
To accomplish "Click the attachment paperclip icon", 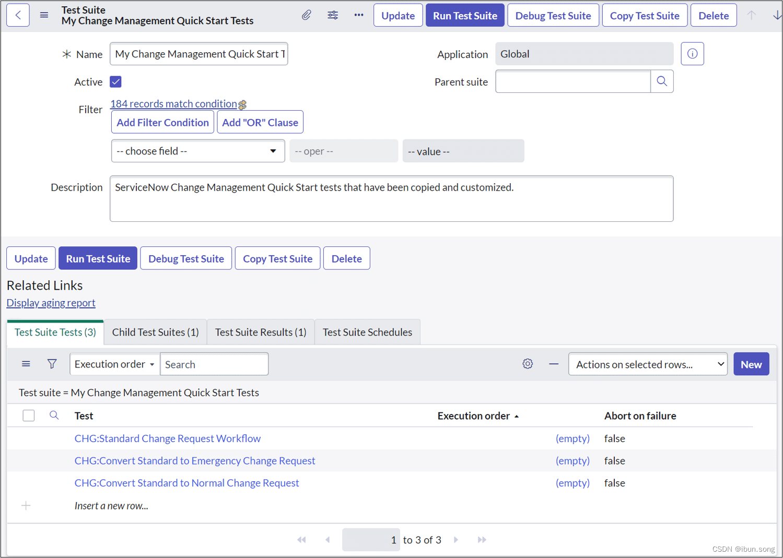I will click(307, 15).
